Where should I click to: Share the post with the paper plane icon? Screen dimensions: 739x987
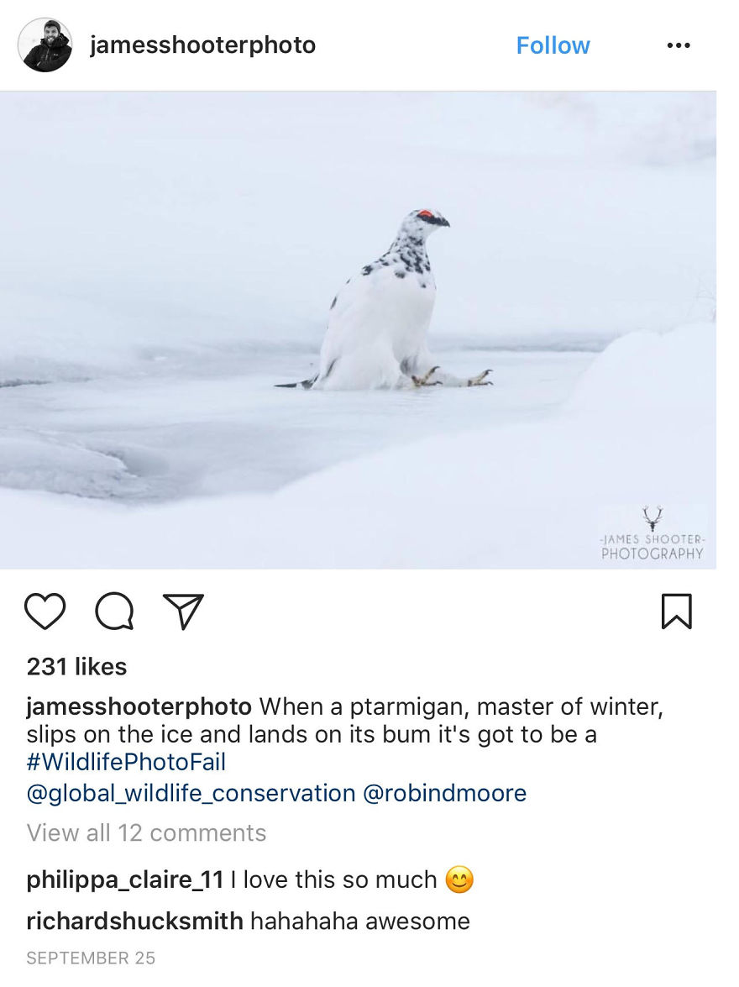(183, 611)
